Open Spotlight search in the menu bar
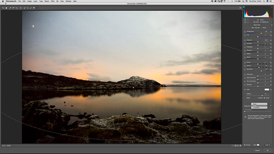Screen dimensions: 274x154 click(264, 1)
